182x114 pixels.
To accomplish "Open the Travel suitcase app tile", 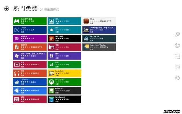I will 65,30.
